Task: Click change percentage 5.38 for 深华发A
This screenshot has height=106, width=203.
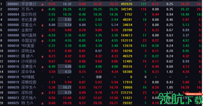Action: [x=52, y=87]
